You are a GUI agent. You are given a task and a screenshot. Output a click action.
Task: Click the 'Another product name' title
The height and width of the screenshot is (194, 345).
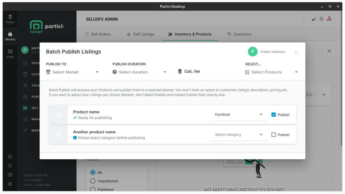[94, 132]
